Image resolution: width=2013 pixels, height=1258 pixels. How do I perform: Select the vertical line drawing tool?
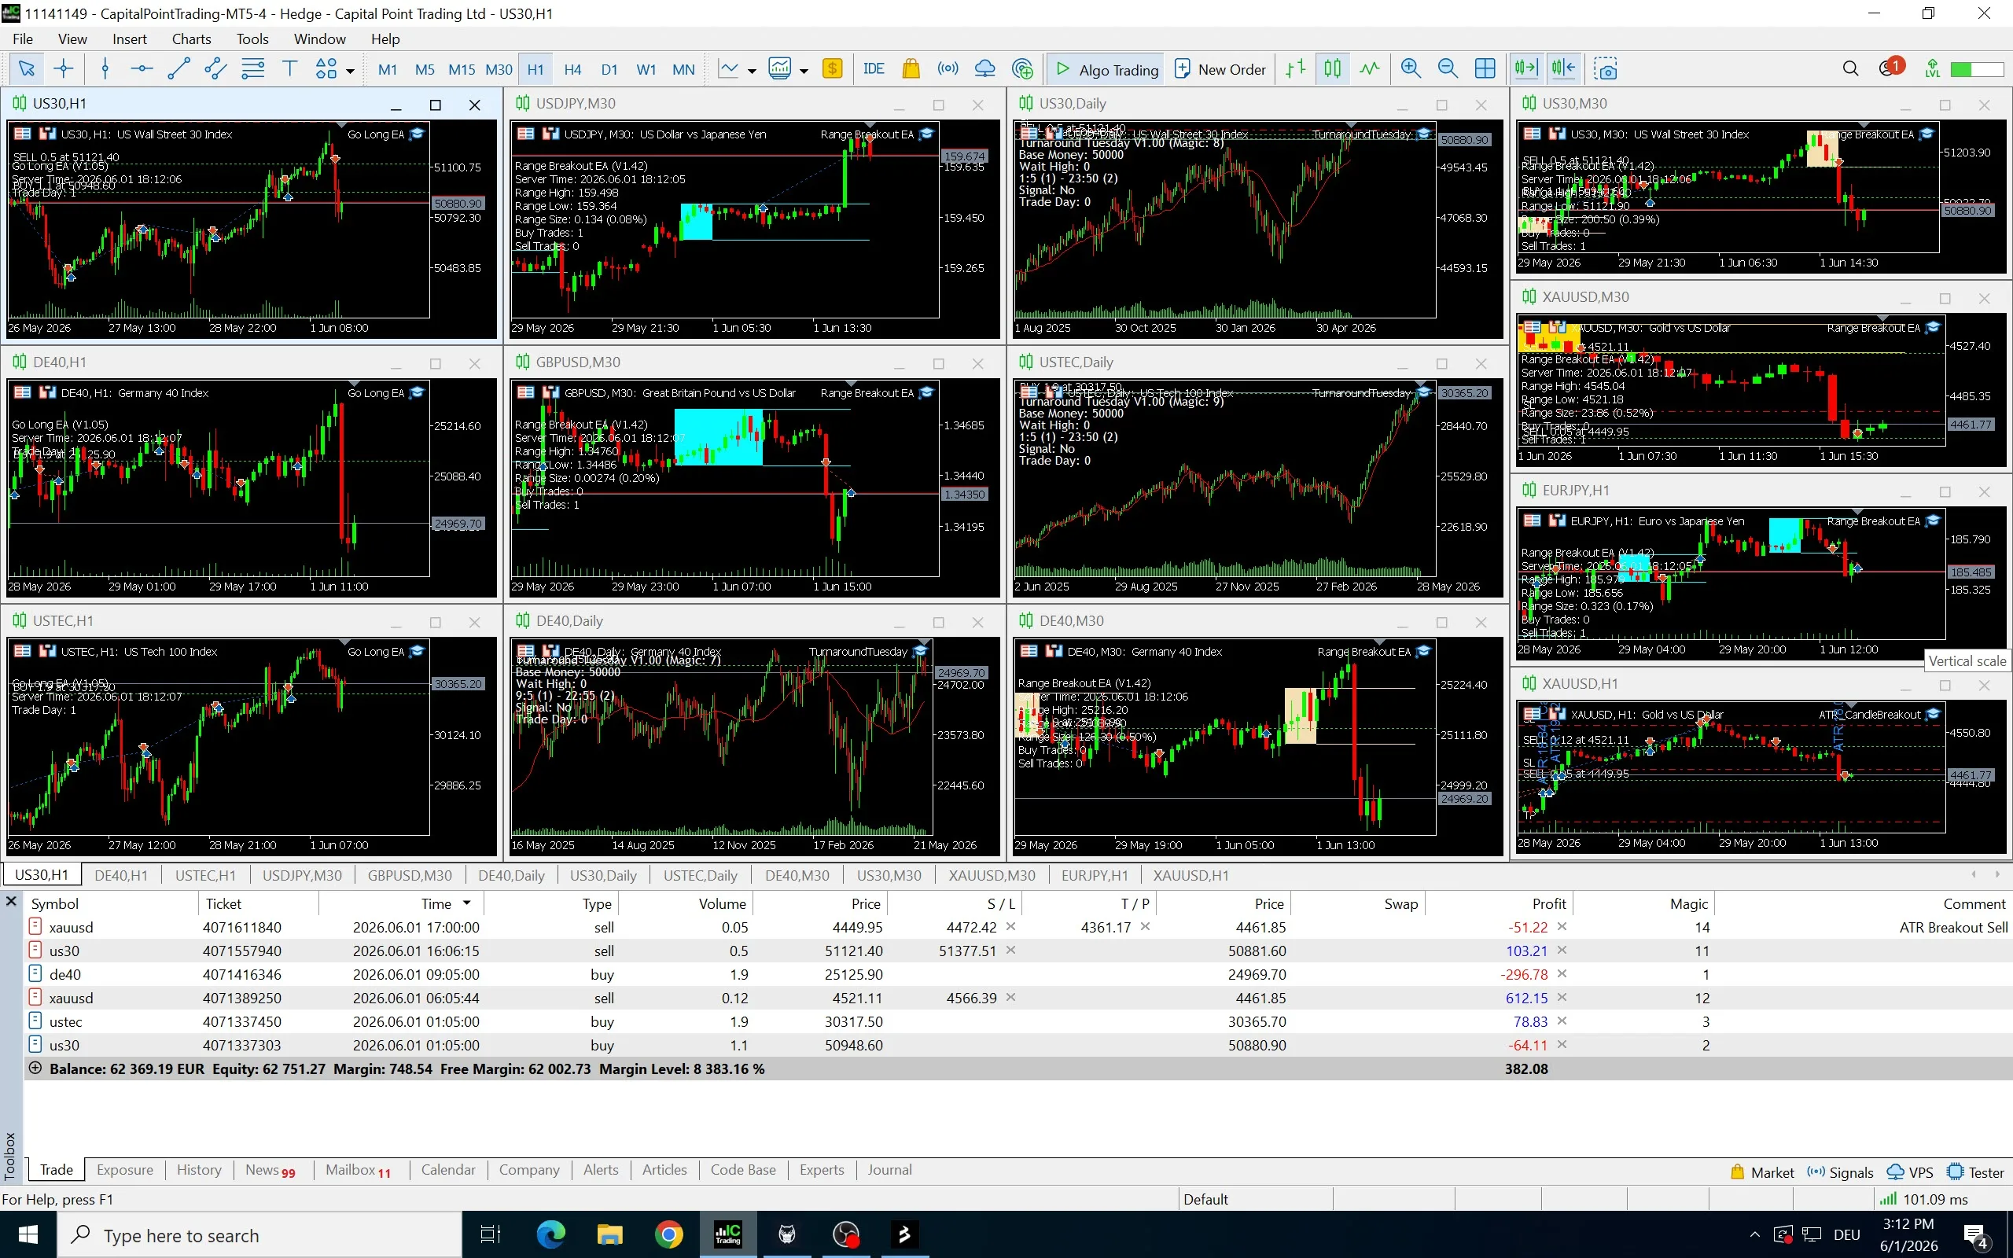105,69
